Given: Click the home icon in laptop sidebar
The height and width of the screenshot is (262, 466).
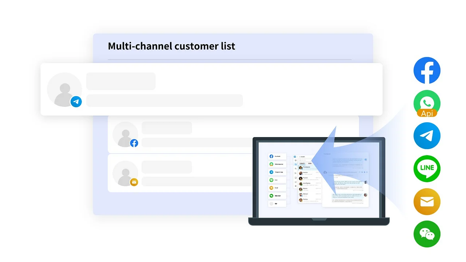Looking at the screenshot, I should point(296,160).
